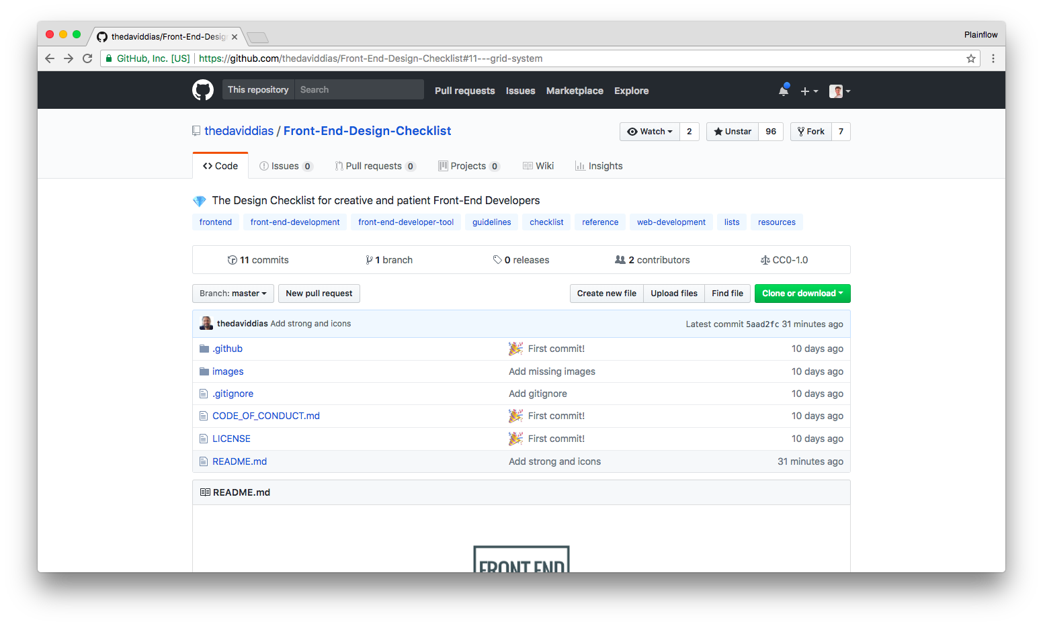The image size is (1043, 626).
Task: Switch to the Issues tab
Action: 286,166
